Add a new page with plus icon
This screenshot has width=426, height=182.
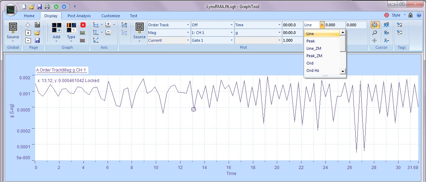[28, 33]
